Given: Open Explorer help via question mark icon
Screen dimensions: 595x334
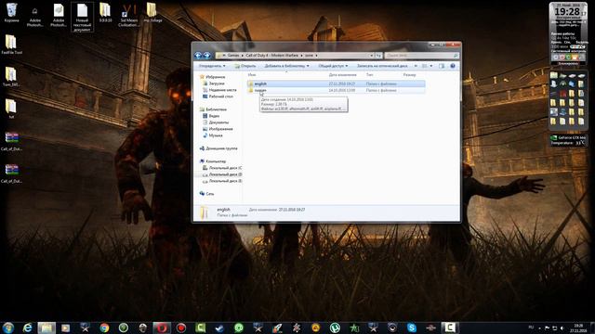Looking at the screenshot, I should (453, 66).
